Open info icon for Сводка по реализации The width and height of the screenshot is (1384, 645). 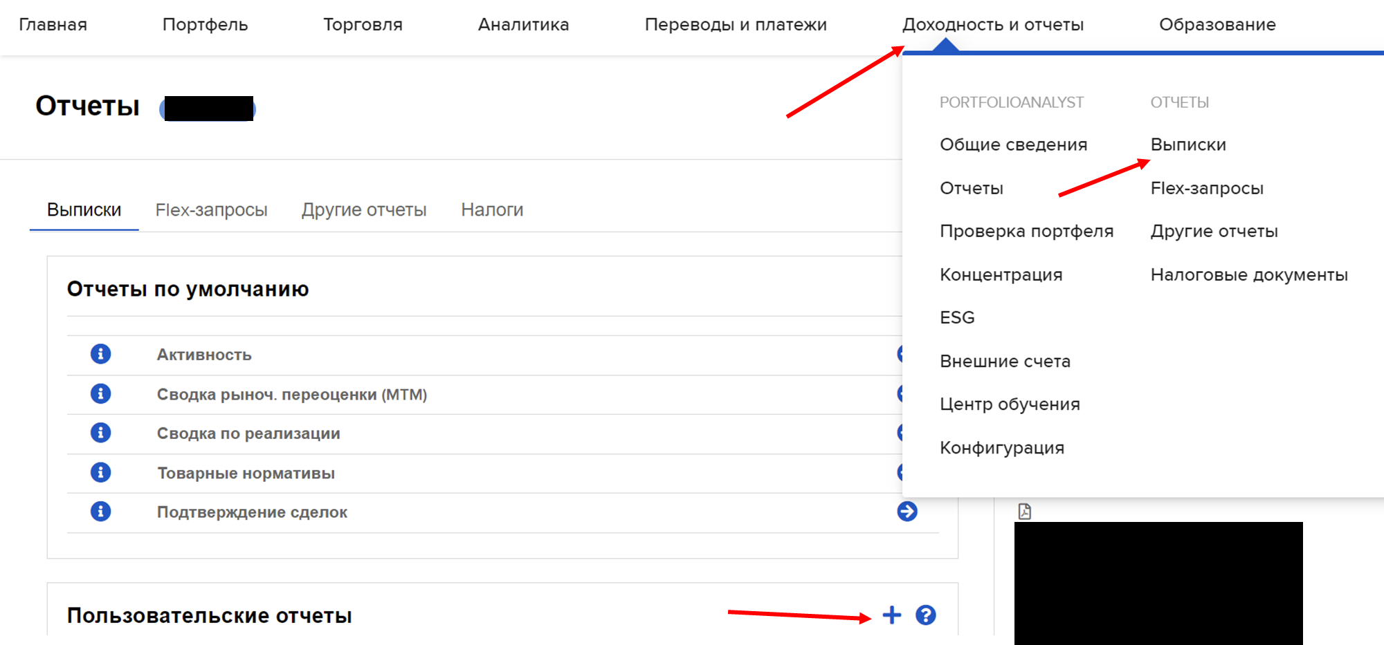[x=100, y=433]
